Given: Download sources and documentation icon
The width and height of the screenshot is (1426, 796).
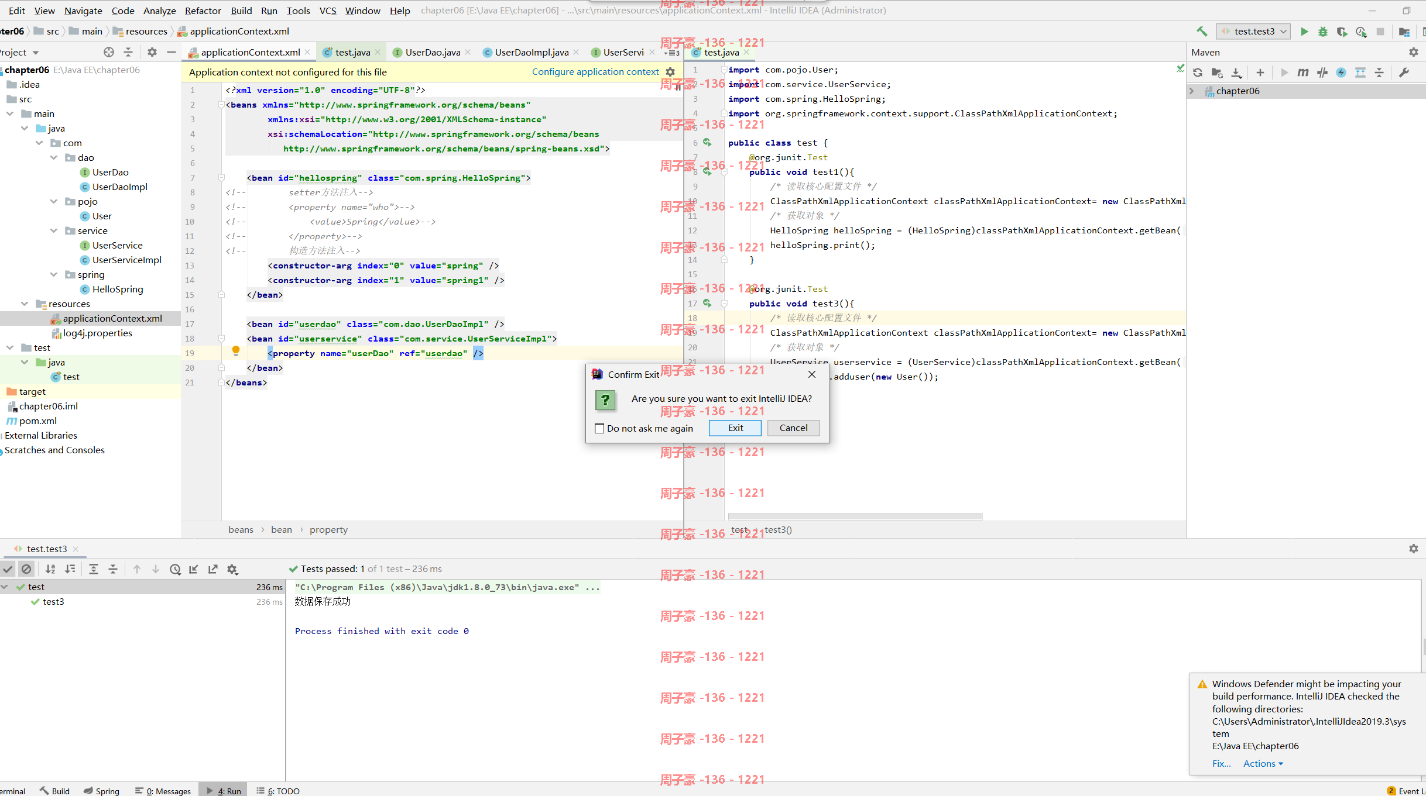Looking at the screenshot, I should click(x=1236, y=73).
